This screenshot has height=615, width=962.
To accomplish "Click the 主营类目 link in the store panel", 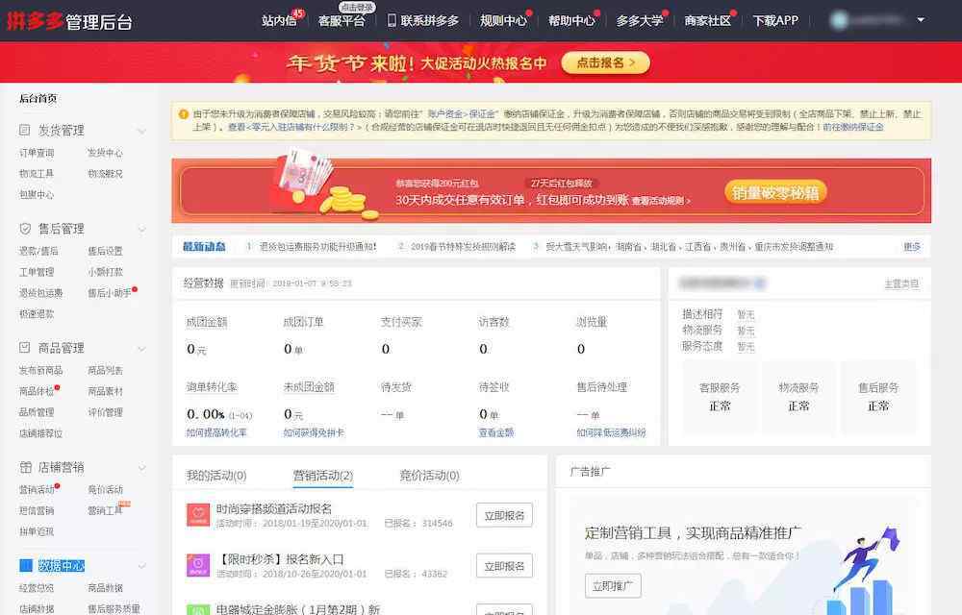I will tap(901, 283).
